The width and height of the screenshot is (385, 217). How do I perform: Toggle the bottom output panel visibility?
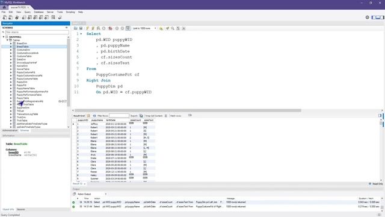[378, 17]
